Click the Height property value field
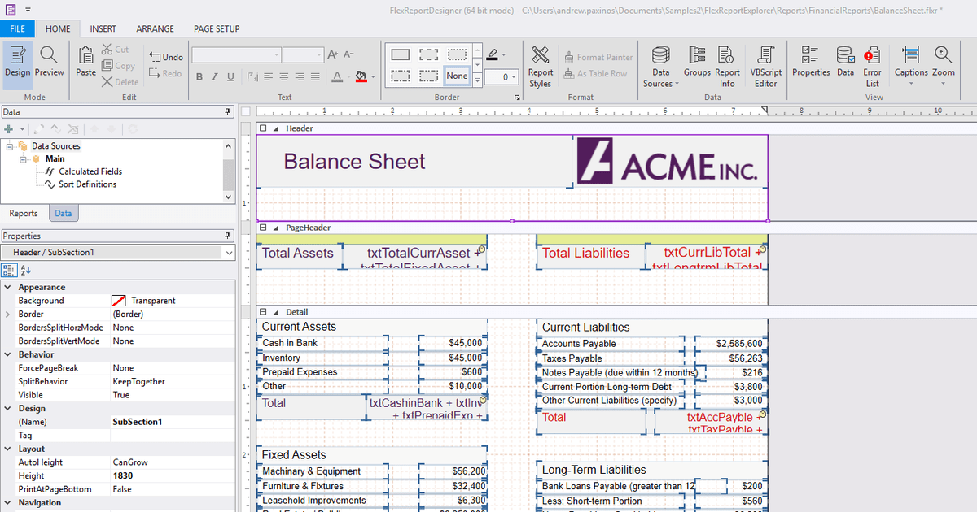Image resolution: width=977 pixels, height=512 pixels. pyautogui.click(x=171, y=475)
